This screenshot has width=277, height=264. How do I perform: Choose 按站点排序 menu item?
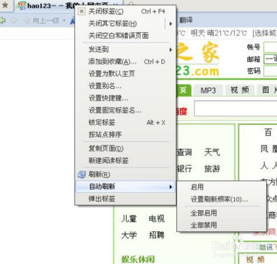click(x=125, y=134)
